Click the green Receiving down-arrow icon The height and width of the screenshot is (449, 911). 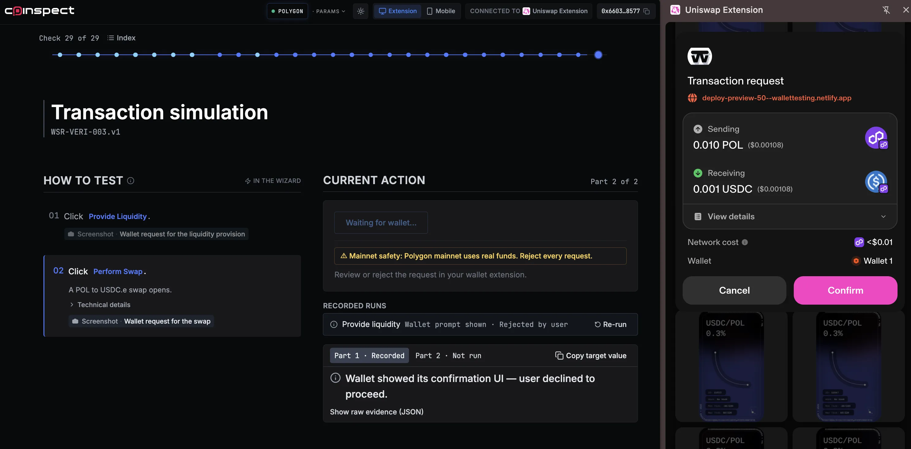point(698,173)
